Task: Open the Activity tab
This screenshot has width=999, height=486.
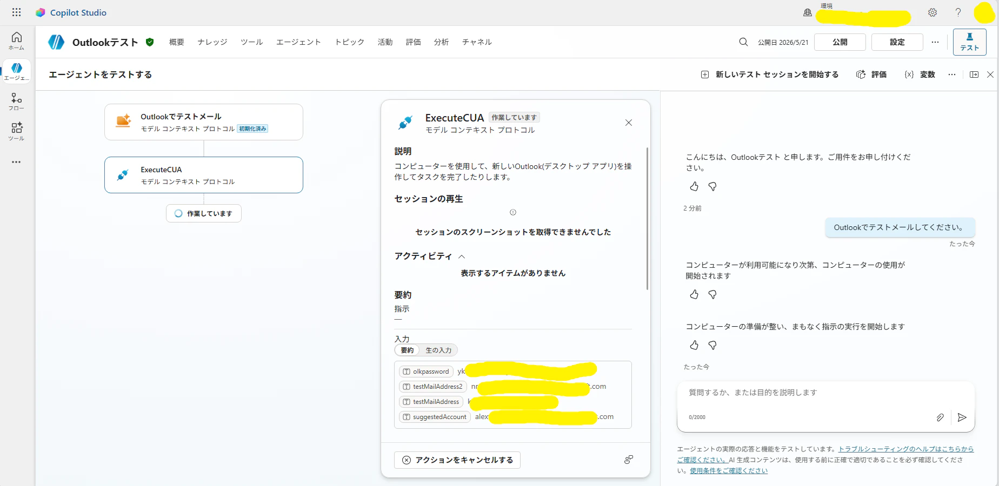Action: tap(385, 42)
